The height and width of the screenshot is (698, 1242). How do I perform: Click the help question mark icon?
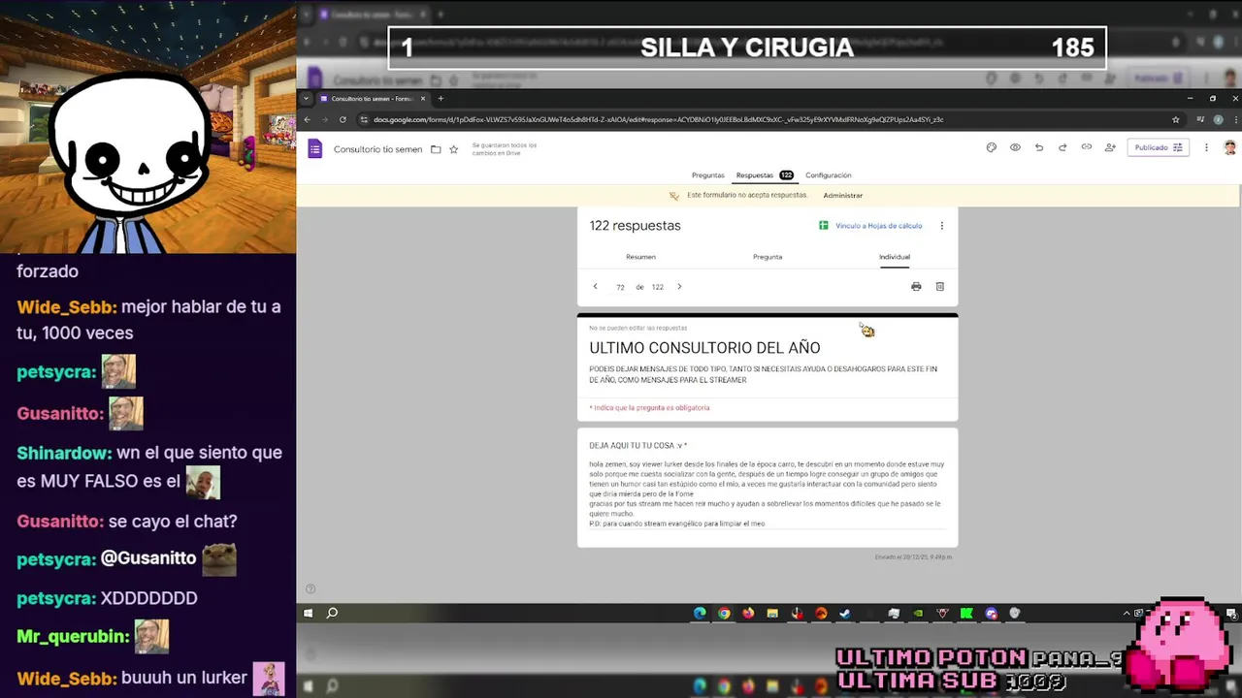310,588
